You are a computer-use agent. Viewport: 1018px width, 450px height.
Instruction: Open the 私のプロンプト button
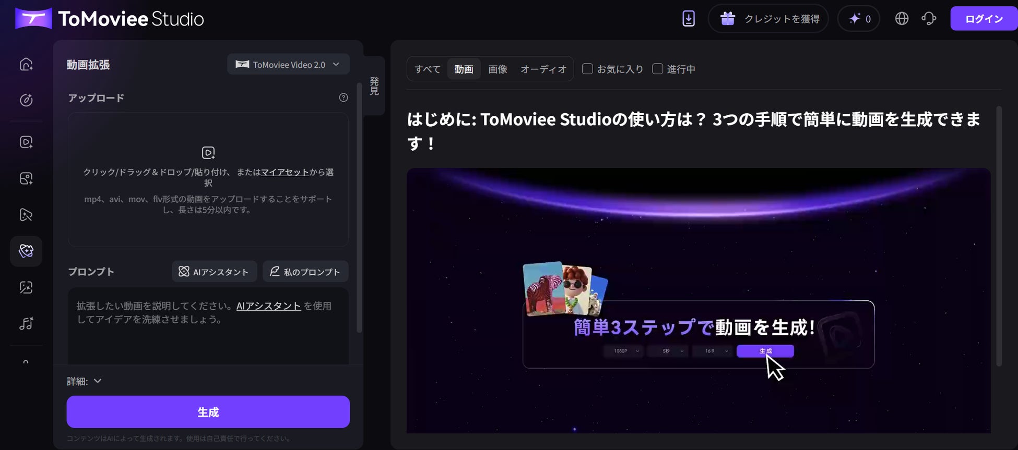pyautogui.click(x=305, y=272)
